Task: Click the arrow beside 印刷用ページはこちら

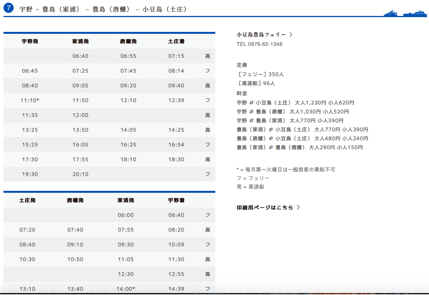Action: (x=298, y=208)
